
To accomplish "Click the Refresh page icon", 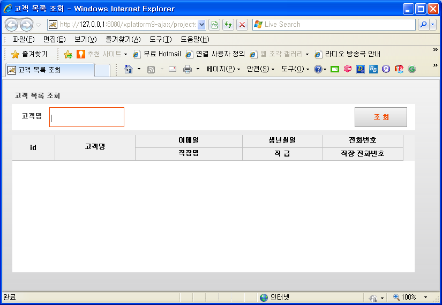I will (x=228, y=25).
